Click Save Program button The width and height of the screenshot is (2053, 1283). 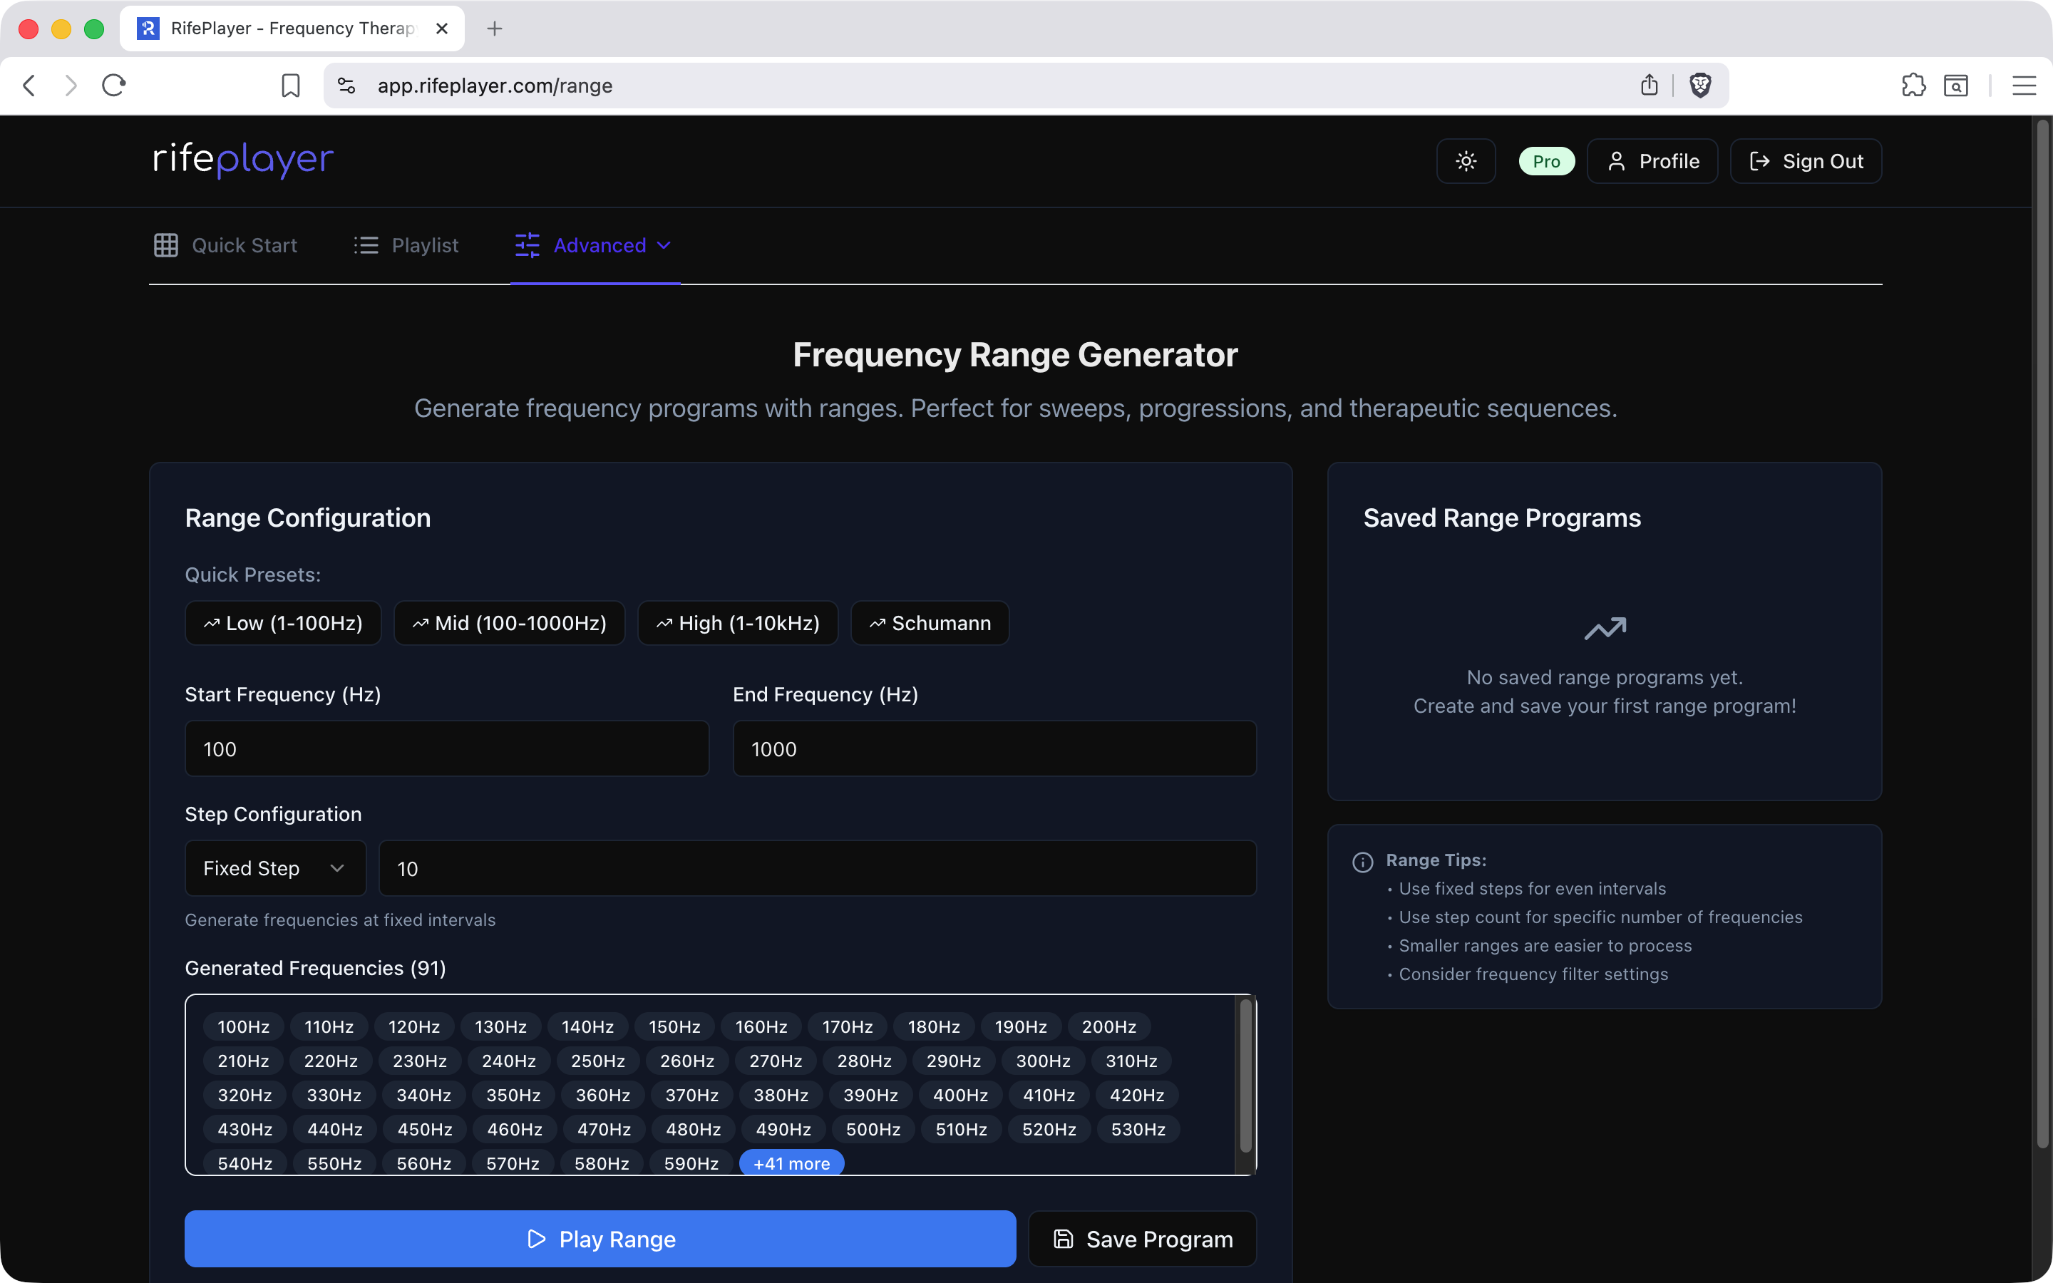click(x=1143, y=1239)
